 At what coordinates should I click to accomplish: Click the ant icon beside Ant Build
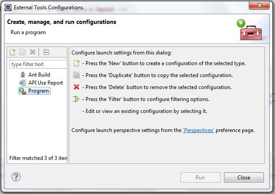(23, 75)
